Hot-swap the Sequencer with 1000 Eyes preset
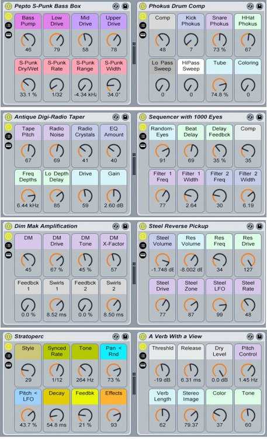Screen dimensions: 267x439 point(250,116)
